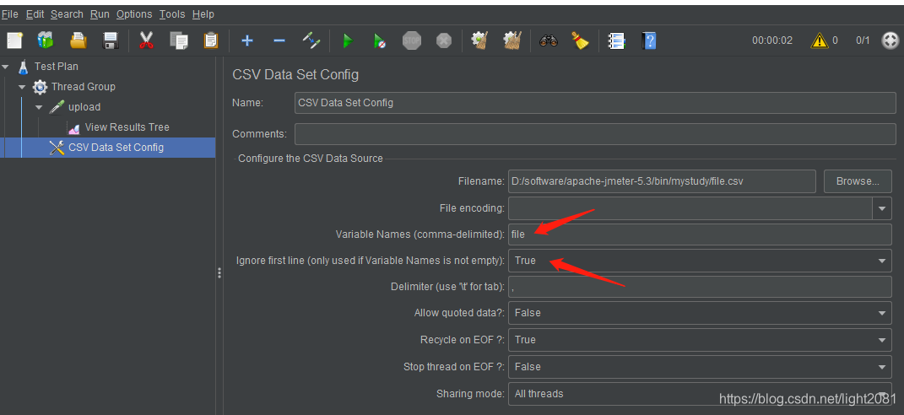
Task: Collapse the Thread Group tree node
Action: click(23, 87)
